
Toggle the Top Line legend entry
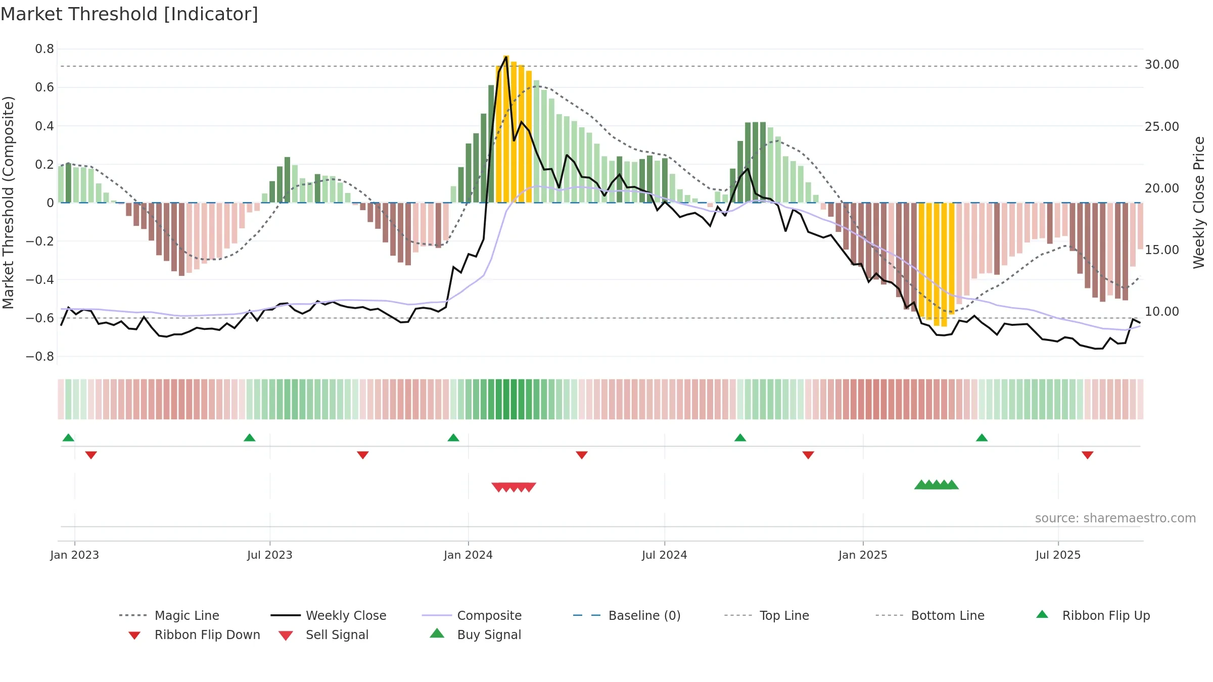(767, 615)
